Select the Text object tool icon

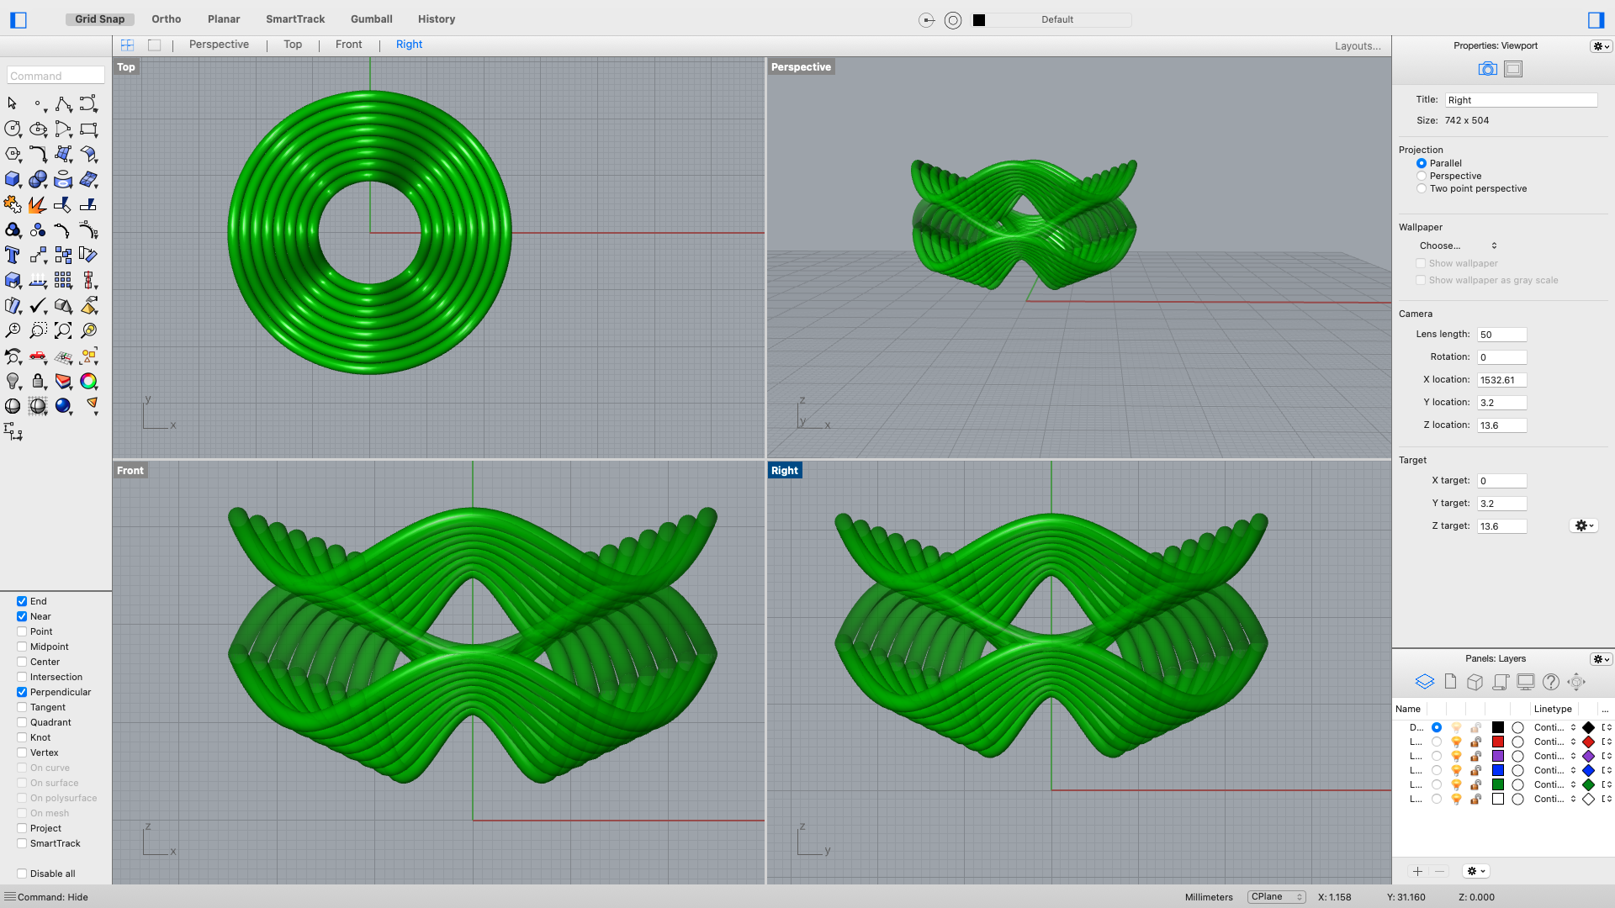click(x=13, y=255)
